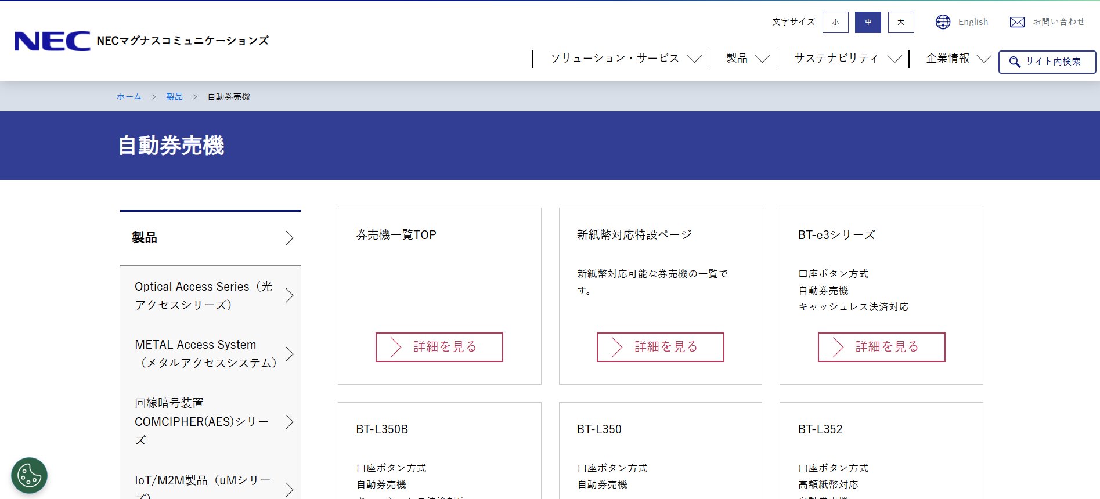Click 自動券売機 page heading
This screenshot has width=1100, height=499.
tap(171, 146)
